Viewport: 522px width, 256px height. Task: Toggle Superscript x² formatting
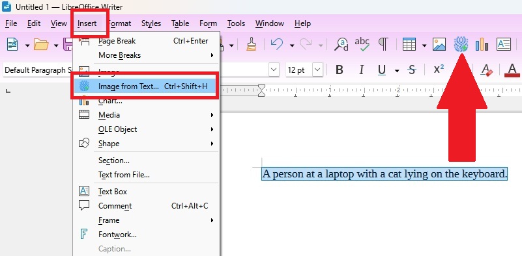439,70
